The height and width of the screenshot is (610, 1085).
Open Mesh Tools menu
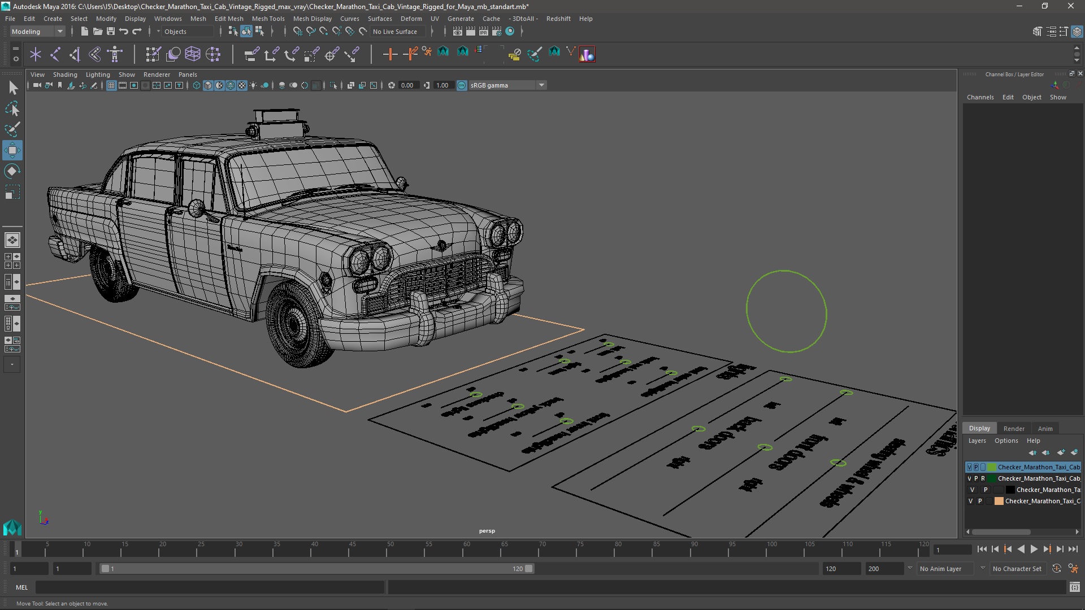coord(268,19)
